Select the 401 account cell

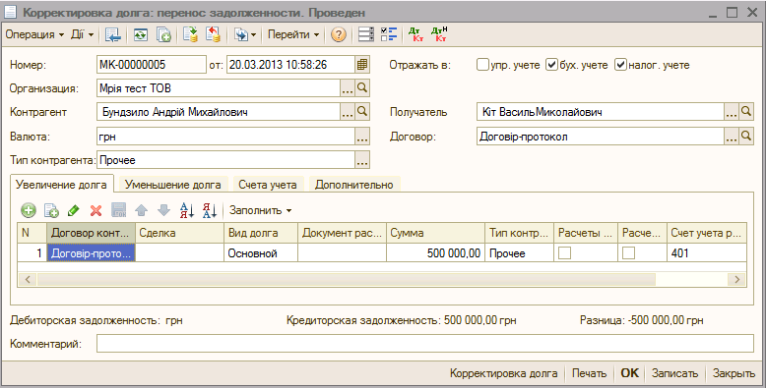pos(707,253)
